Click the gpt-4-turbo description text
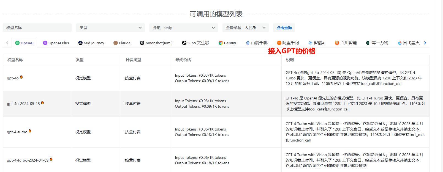Image resolution: width=443 pixels, height=172 pixels. (355, 132)
